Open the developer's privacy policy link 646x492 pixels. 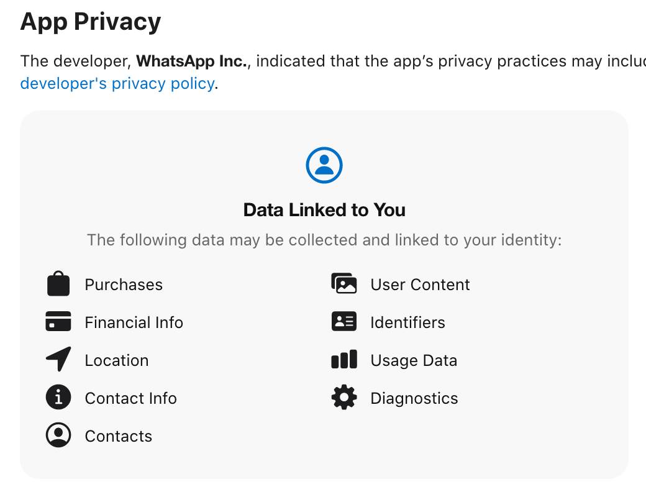(117, 84)
